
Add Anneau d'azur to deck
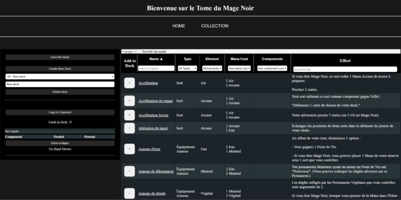click(x=129, y=149)
